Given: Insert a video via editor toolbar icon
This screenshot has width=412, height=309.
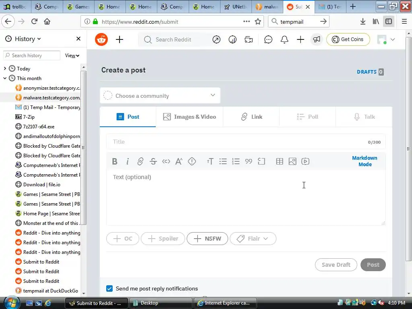Looking at the screenshot, I should point(305,161).
